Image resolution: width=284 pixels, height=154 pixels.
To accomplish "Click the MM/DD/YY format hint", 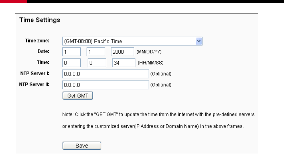I will [149, 52].
